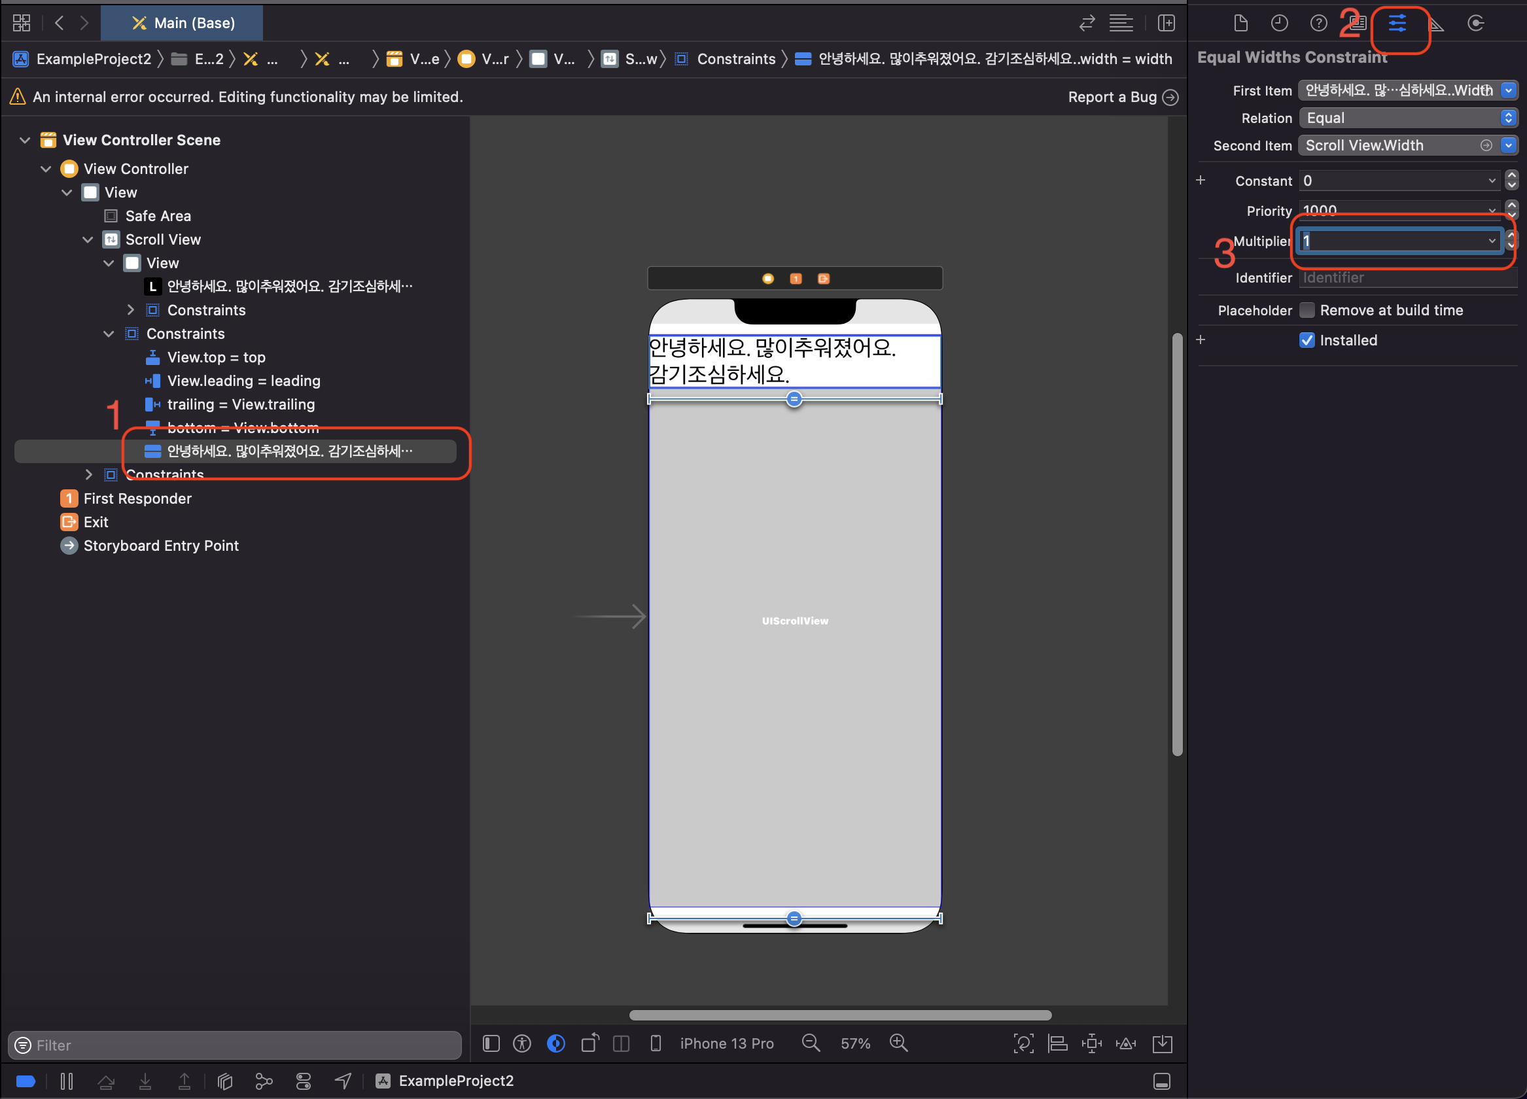Open the Size inspector ruler icon
1527x1099 pixels.
coord(1436,24)
